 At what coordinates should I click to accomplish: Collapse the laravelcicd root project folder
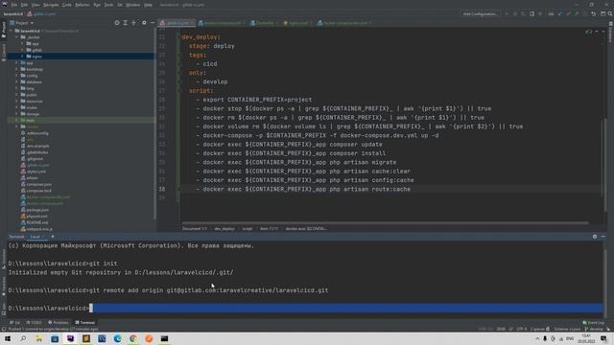click(11, 31)
